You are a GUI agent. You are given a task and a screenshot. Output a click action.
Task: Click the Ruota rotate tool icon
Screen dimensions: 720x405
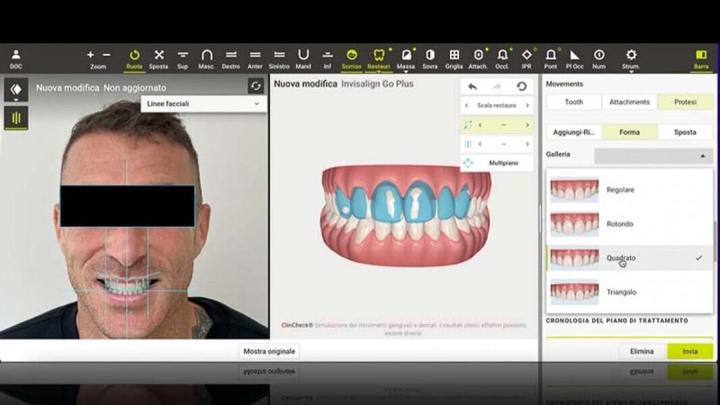pyautogui.click(x=134, y=55)
